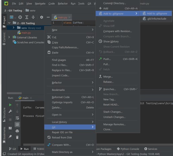
Task: Pin the main run tab
Action: click(x=10, y=136)
